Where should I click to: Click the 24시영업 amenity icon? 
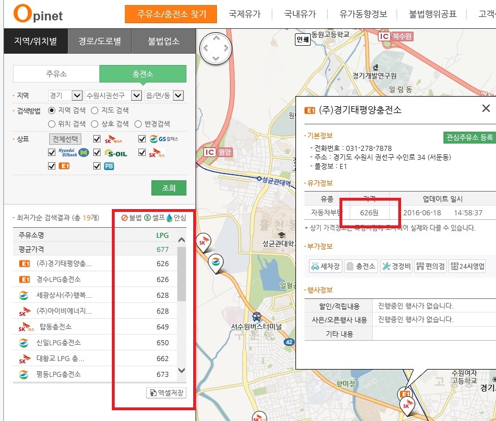[467, 266]
